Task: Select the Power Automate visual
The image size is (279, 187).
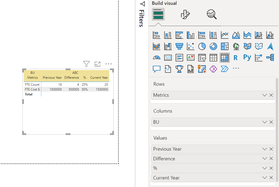Action: (x=225, y=69)
